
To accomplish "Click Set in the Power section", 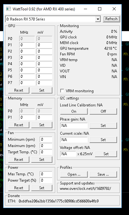I will 42,188.
